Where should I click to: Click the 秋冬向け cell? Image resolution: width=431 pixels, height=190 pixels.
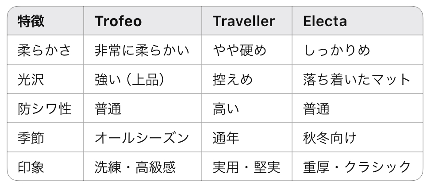tap(330, 138)
